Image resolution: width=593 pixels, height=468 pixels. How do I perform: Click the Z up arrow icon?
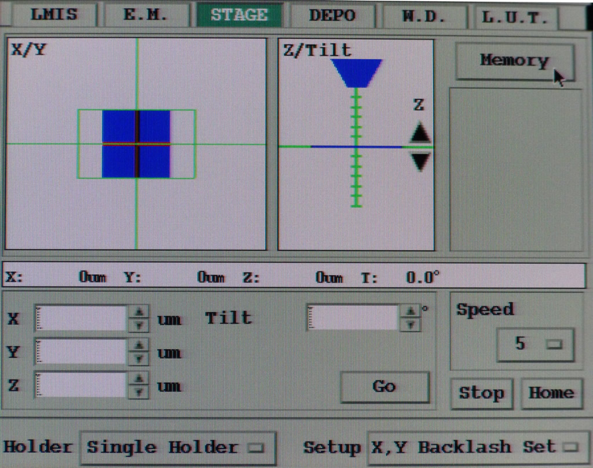pos(420,134)
